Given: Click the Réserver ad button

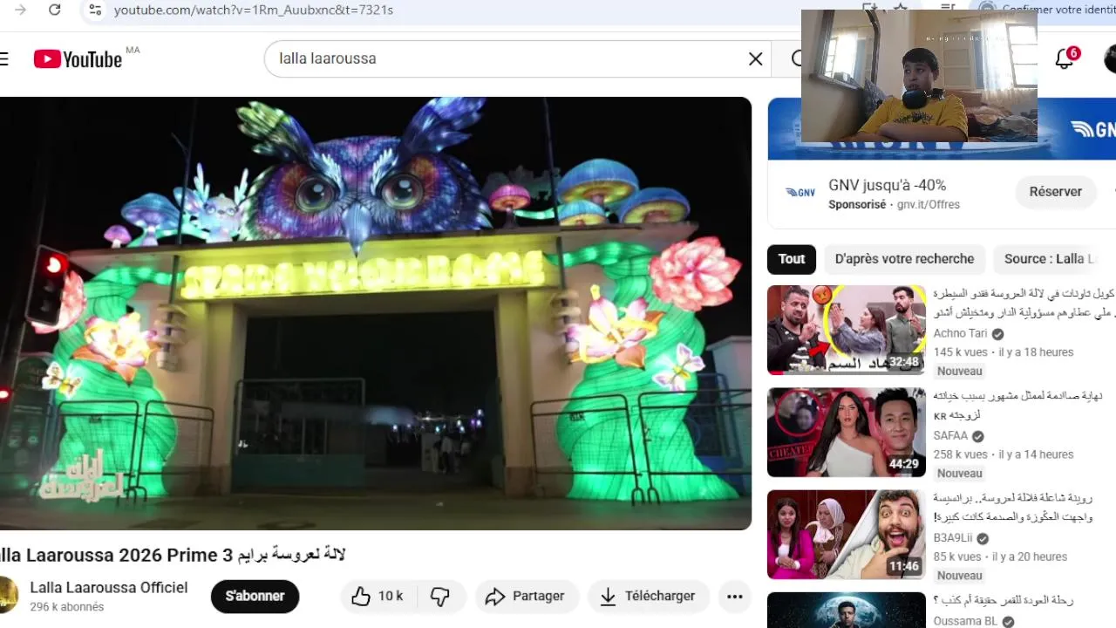Looking at the screenshot, I should tap(1055, 192).
